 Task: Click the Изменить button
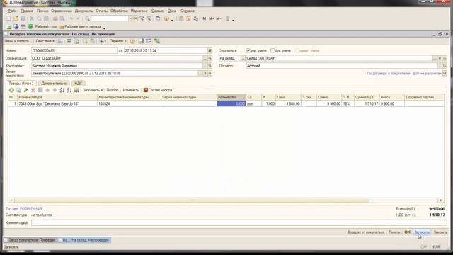click(130, 90)
